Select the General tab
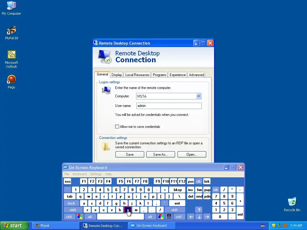 tap(103, 74)
